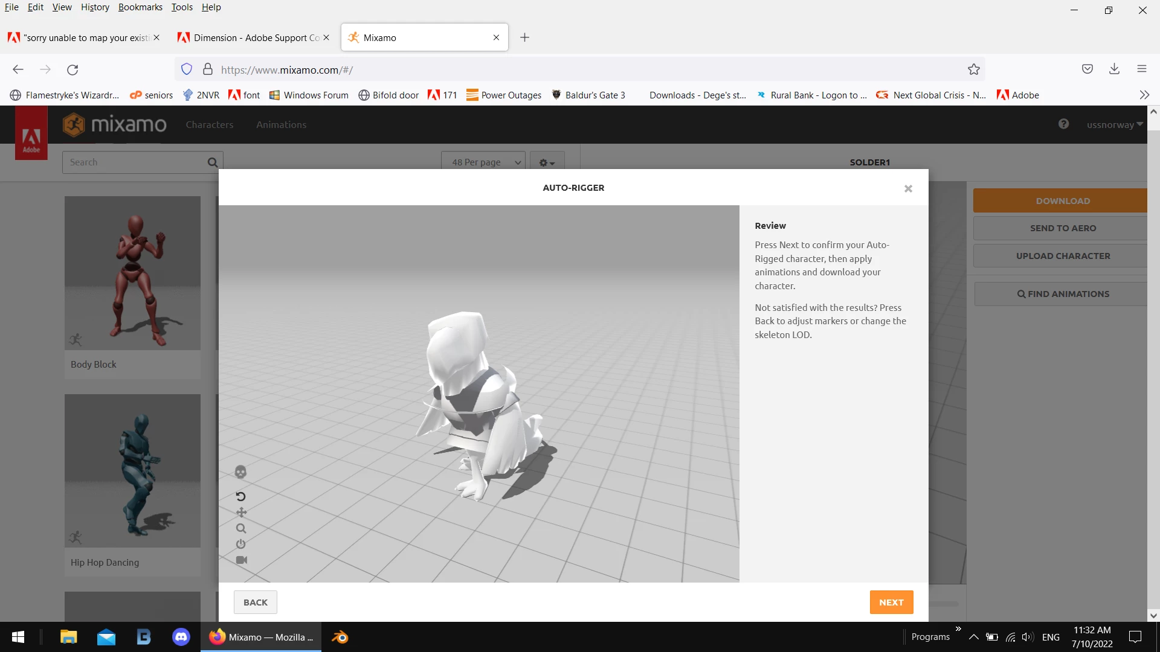
Task: Close the Auto-Rigger dialog with X
Action: [908, 189]
